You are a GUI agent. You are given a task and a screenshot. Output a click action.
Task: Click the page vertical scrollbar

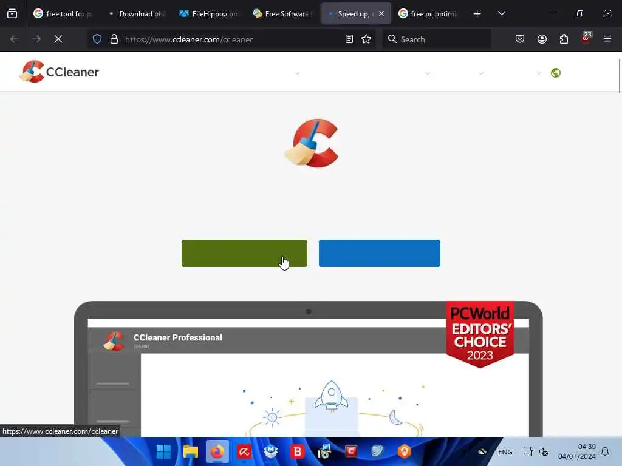coord(620,75)
